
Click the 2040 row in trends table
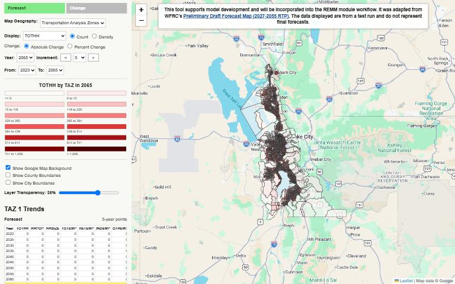click(x=66, y=257)
